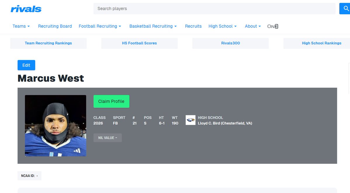Image resolution: width=350 pixels, height=193 pixels.
Task: Click the Lloyd C. Bird eagle logo
Action: [x=190, y=120]
